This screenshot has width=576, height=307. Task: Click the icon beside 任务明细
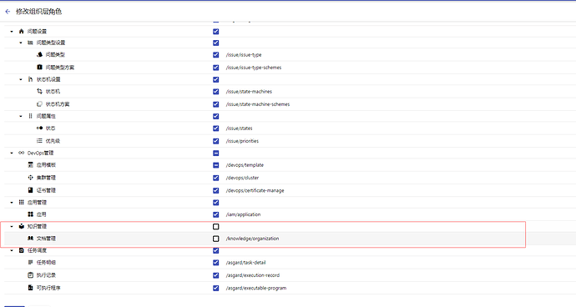click(31, 262)
